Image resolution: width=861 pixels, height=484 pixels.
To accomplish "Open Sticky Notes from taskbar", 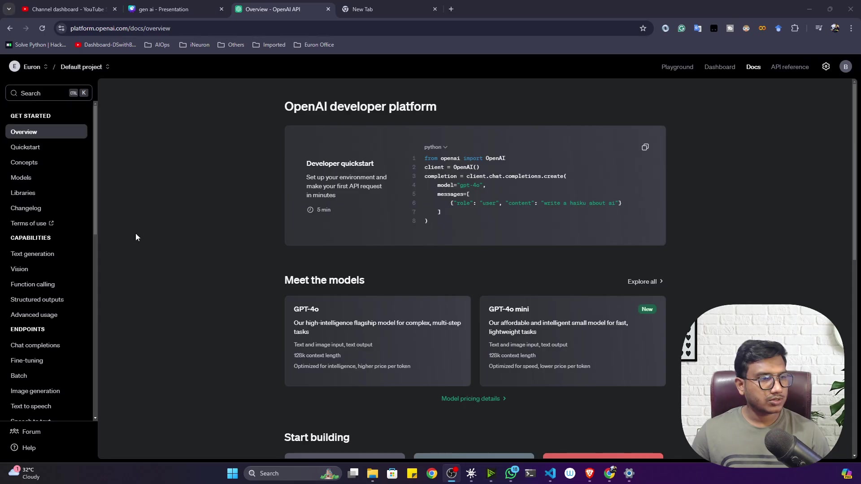I will [x=412, y=473].
